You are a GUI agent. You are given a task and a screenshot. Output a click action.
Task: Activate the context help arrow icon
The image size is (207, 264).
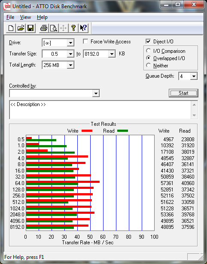83,28
